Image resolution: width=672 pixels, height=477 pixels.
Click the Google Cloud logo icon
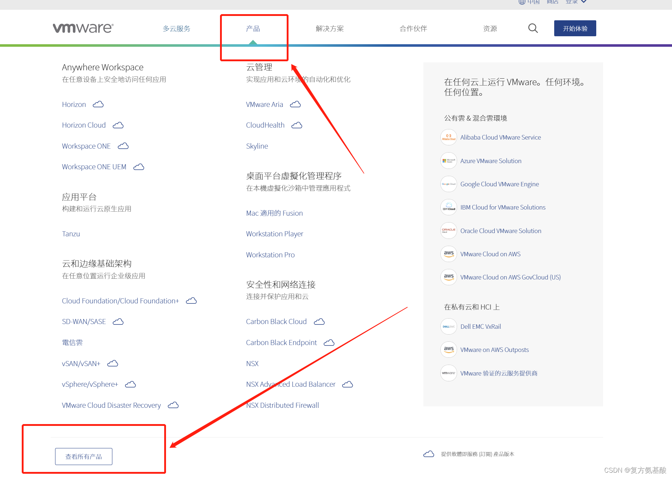coord(449,184)
